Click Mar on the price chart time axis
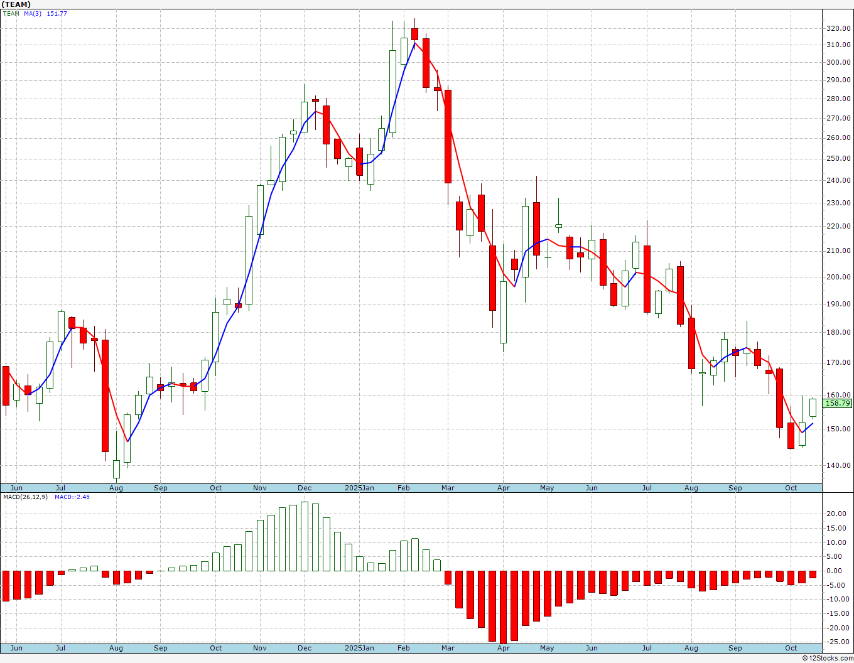The height and width of the screenshot is (663, 854). [x=448, y=488]
